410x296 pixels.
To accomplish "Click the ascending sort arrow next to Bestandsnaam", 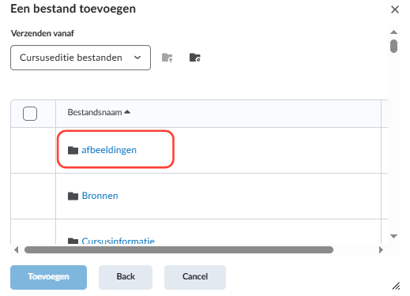I will [x=127, y=112].
